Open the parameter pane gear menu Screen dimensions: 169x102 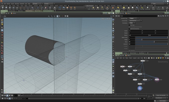coord(159,16)
